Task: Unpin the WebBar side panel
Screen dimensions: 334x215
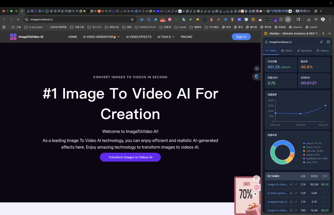Action: [323, 34]
